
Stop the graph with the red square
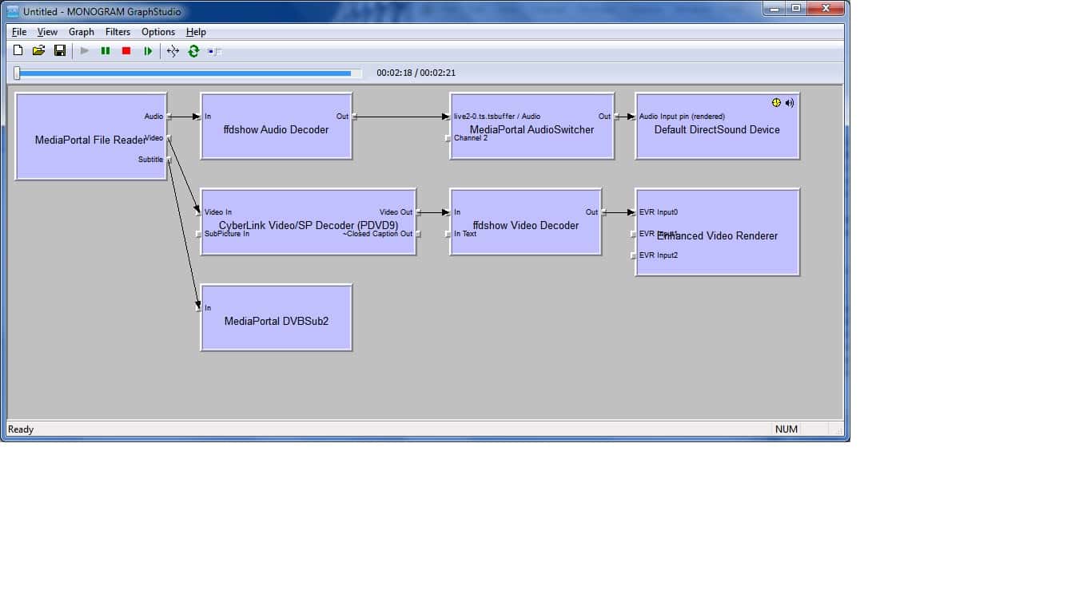point(126,51)
